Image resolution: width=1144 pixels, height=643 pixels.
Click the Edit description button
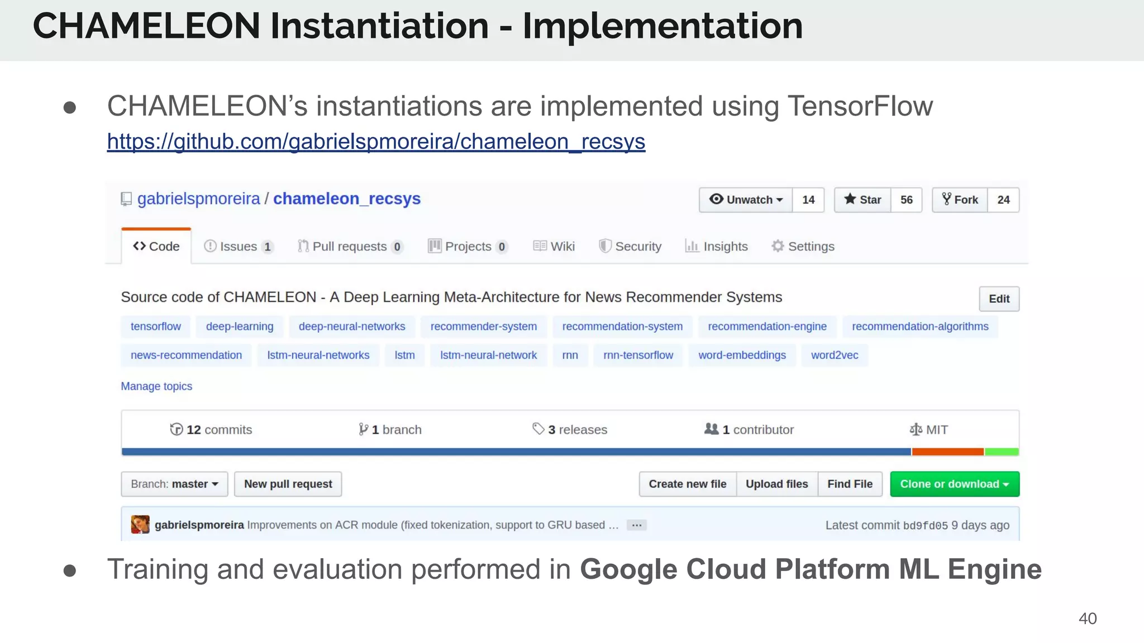tap(999, 299)
